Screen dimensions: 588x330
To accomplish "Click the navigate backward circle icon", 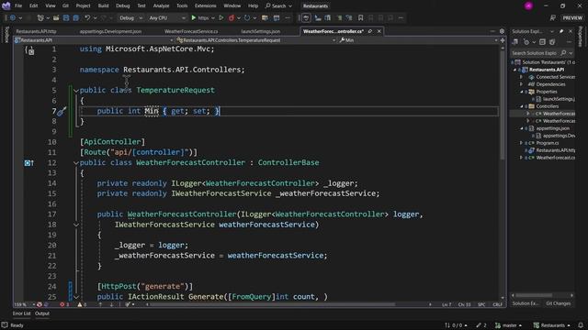I will pos(13,17).
